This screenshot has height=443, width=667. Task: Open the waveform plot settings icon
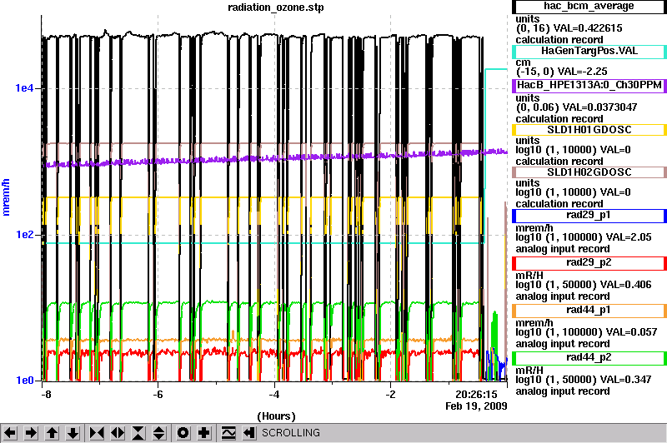[x=228, y=433]
